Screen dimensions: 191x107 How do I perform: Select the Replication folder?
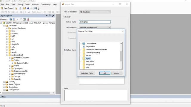(13, 87)
